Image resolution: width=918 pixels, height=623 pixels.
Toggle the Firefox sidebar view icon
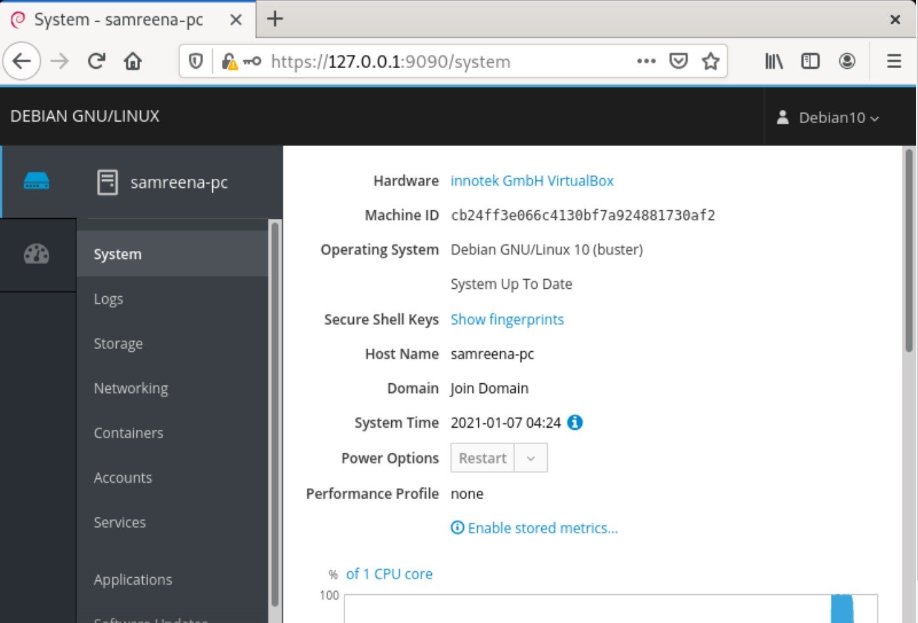[811, 62]
